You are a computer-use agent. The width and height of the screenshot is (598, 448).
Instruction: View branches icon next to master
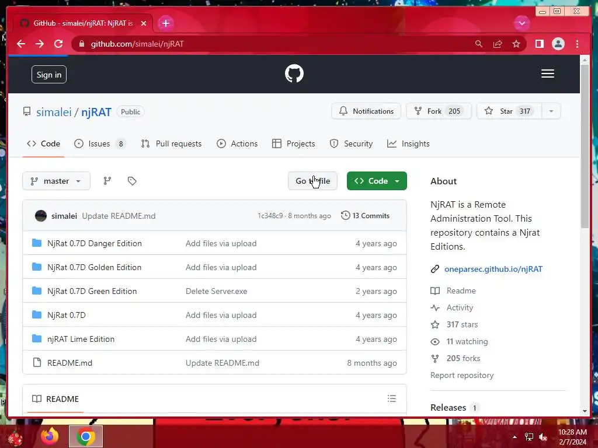pos(107,181)
